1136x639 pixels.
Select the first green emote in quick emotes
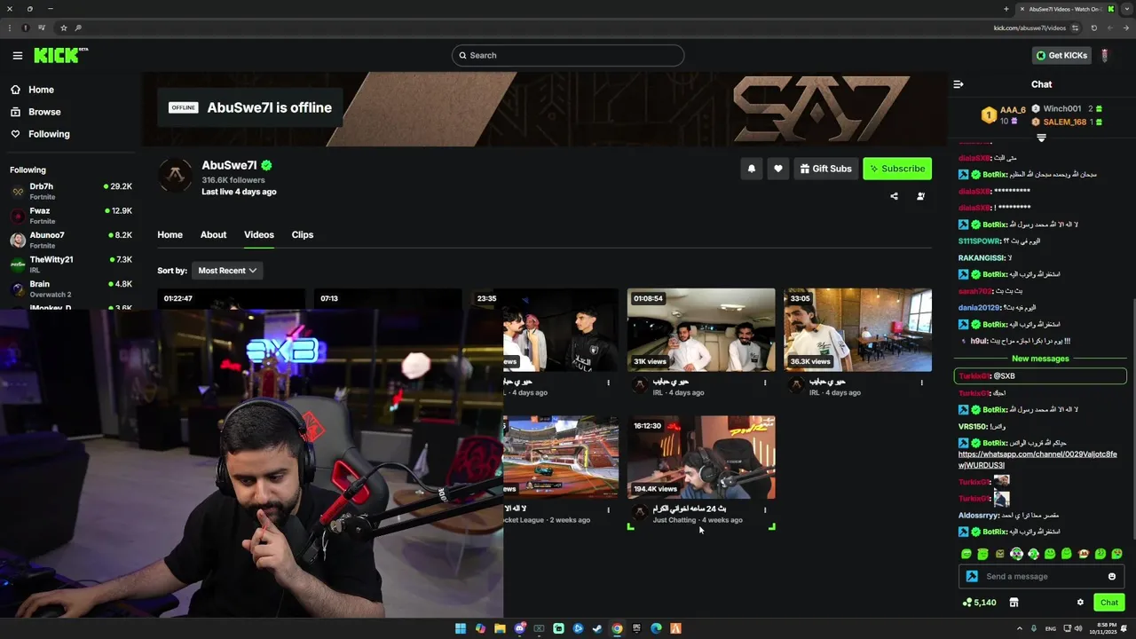coord(966,554)
